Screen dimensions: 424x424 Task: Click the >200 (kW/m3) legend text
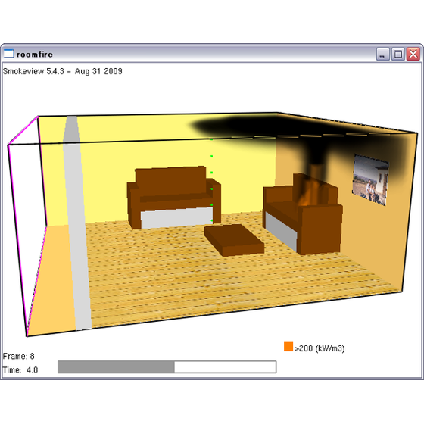coord(320,348)
